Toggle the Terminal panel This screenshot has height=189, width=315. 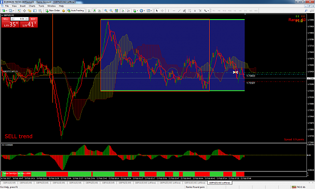pyautogui.click(x=35, y=11)
